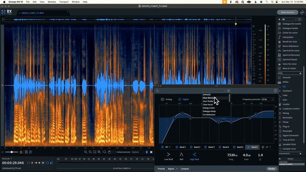This screenshot has height=172, width=306.
Task: Collapse the Measurements section
Action: click(x=300, y=154)
